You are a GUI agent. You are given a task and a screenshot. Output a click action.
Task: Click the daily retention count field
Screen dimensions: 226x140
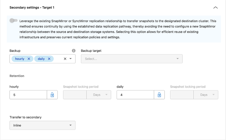(135, 95)
